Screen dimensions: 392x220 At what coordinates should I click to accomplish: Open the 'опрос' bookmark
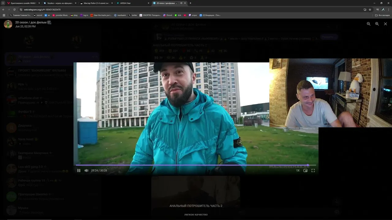(x=193, y=15)
